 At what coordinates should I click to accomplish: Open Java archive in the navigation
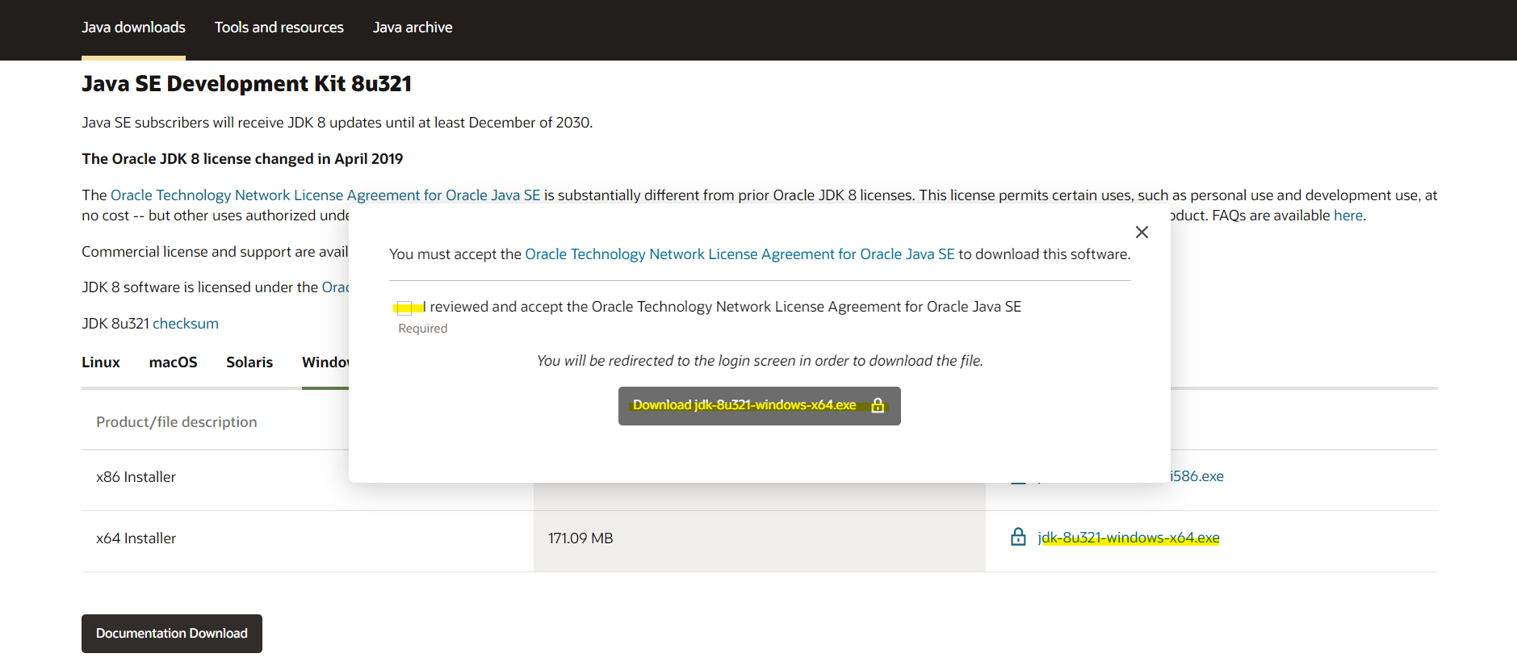coord(413,27)
